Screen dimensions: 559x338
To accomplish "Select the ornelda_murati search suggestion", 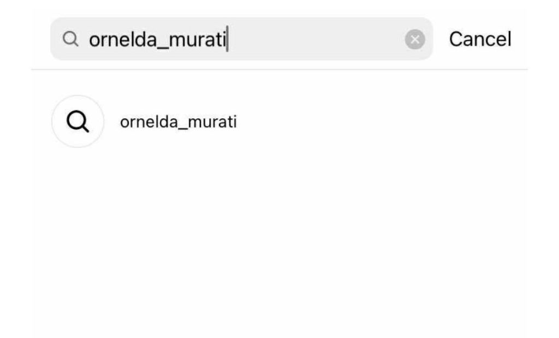I will point(178,122).
